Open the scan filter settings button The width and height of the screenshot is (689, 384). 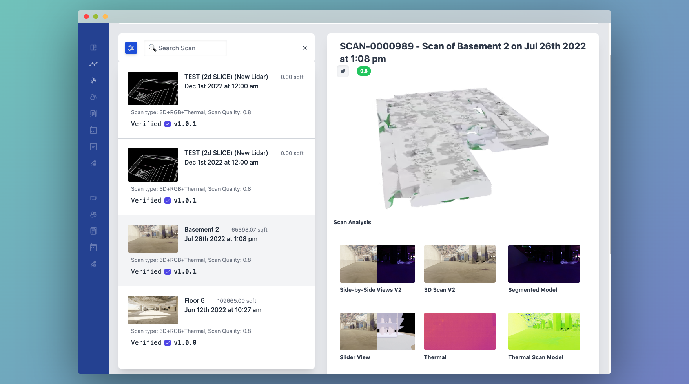tap(131, 48)
